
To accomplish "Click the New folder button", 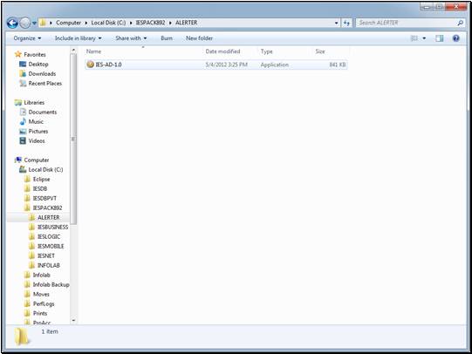I will (199, 38).
